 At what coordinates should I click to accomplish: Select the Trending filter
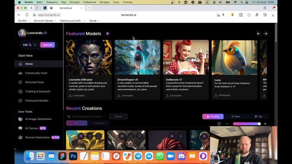213,117
